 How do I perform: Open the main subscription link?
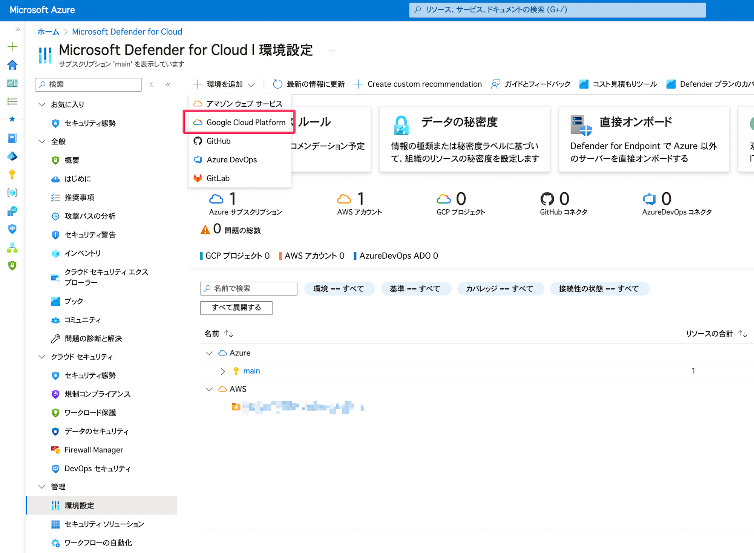click(251, 371)
